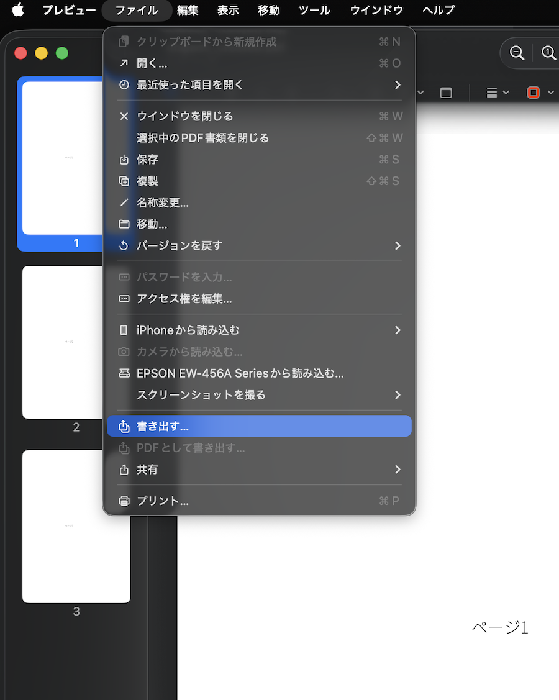Select EPSON EW-456A Seriesから読み込む…
The height and width of the screenshot is (700, 559).
click(x=259, y=373)
